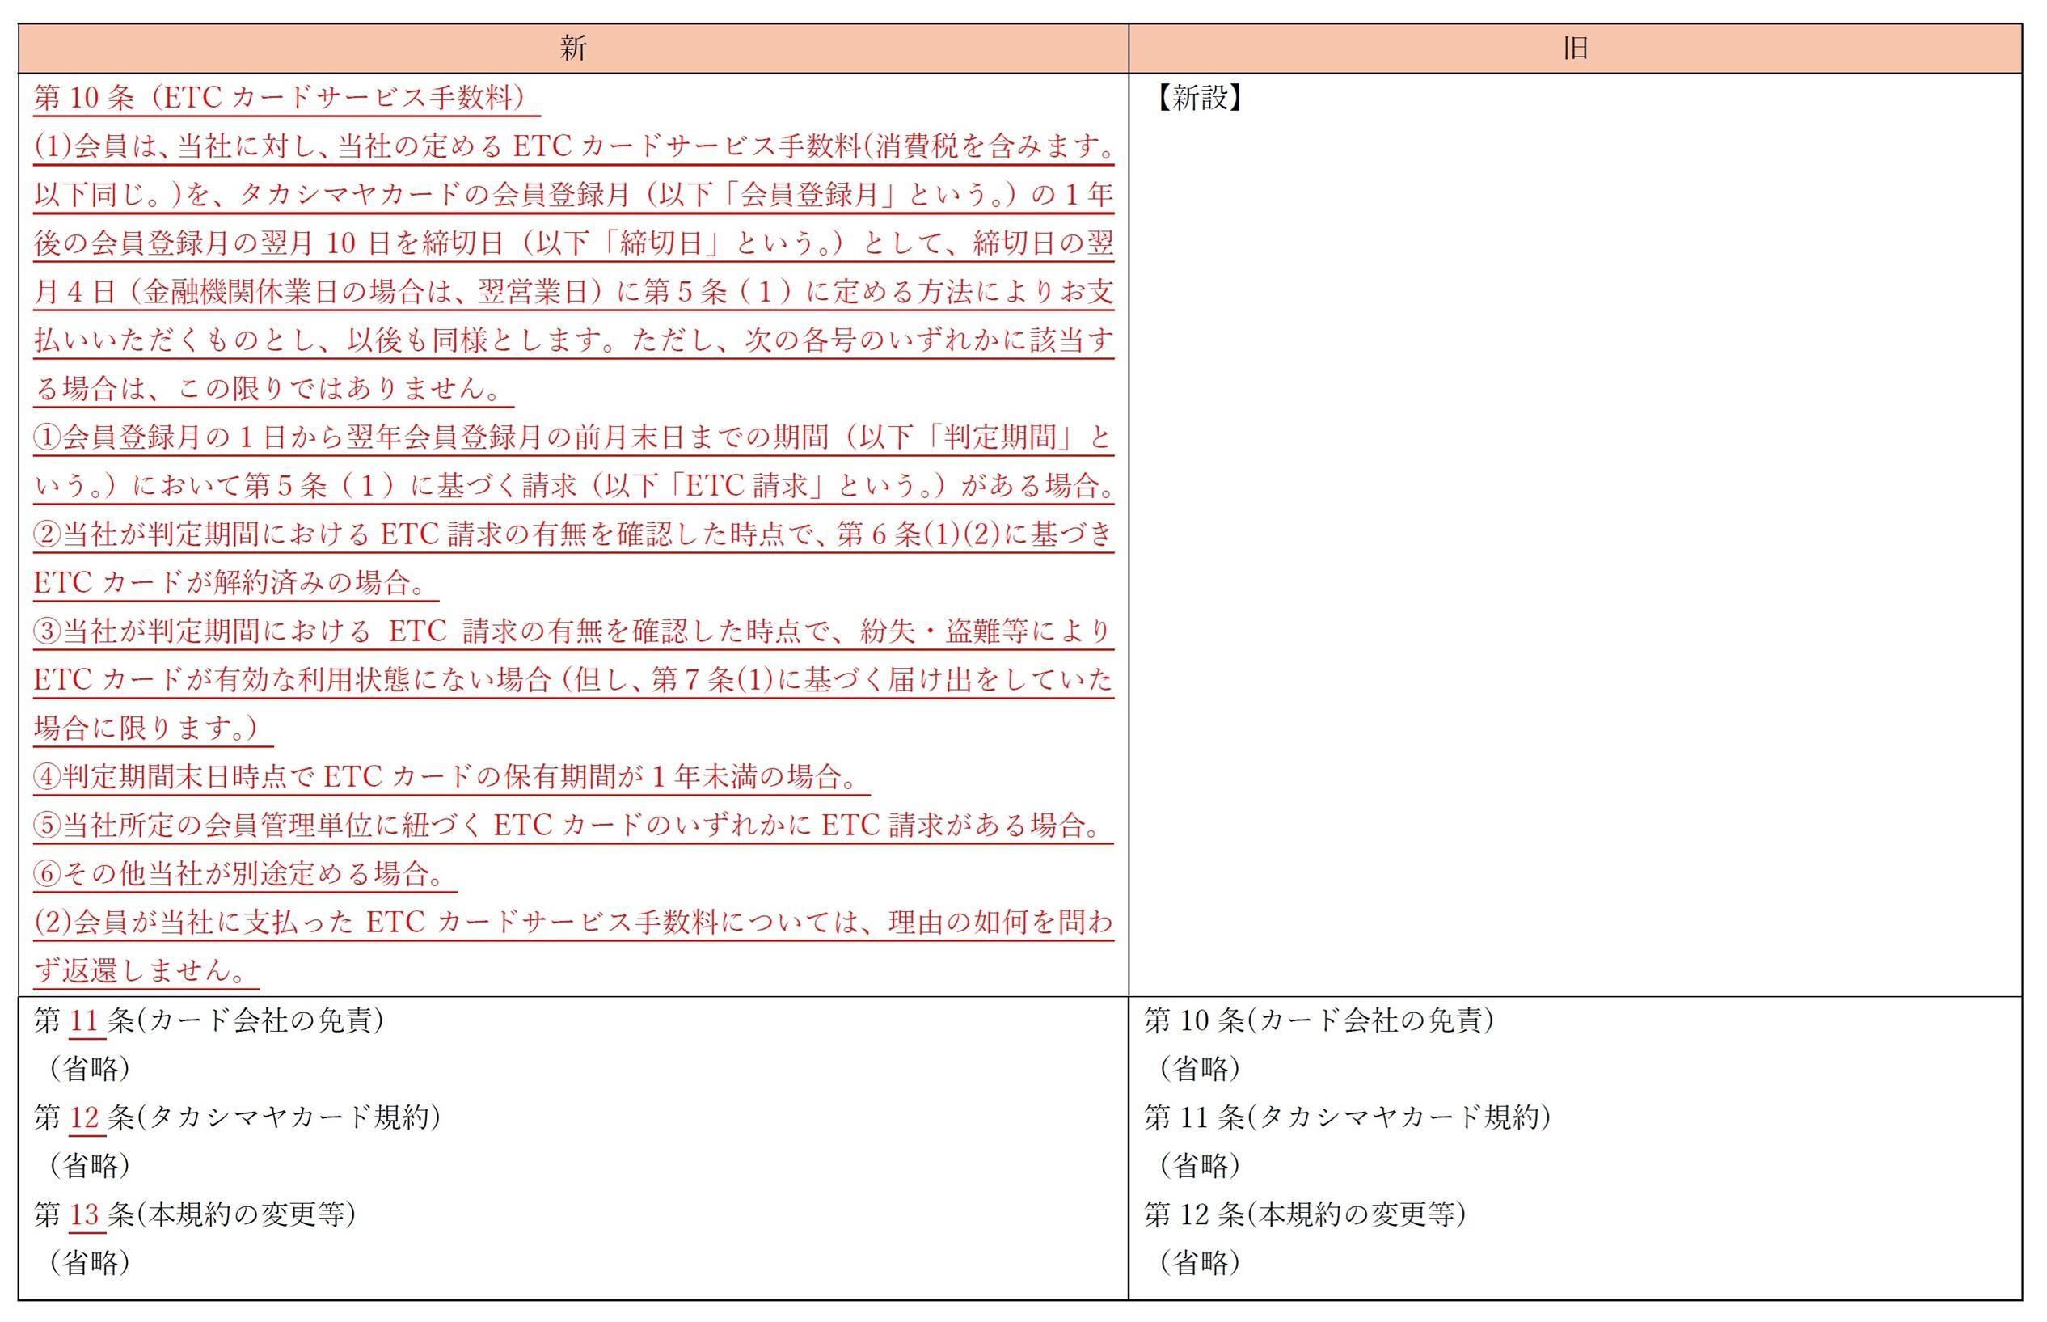Screen dimensions: 2047x1322
Task: Select the 第10条（ETCカードサービス手数料） heading
Action: point(287,99)
